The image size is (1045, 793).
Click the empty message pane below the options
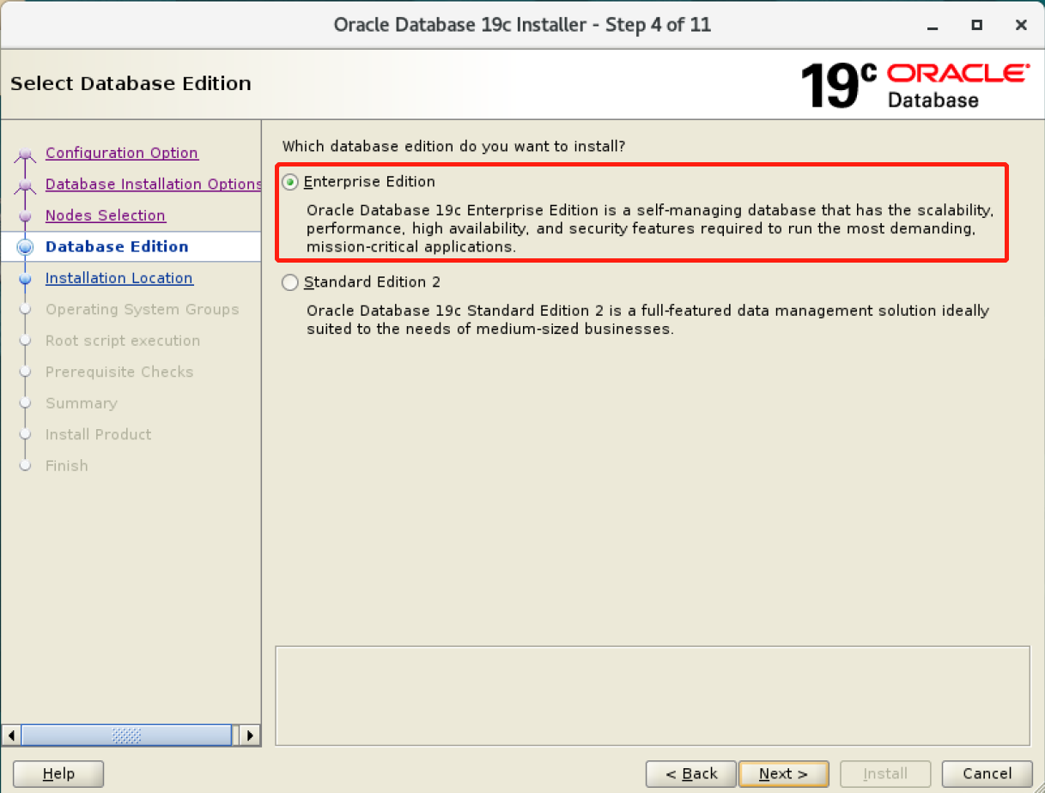pyautogui.click(x=652, y=695)
